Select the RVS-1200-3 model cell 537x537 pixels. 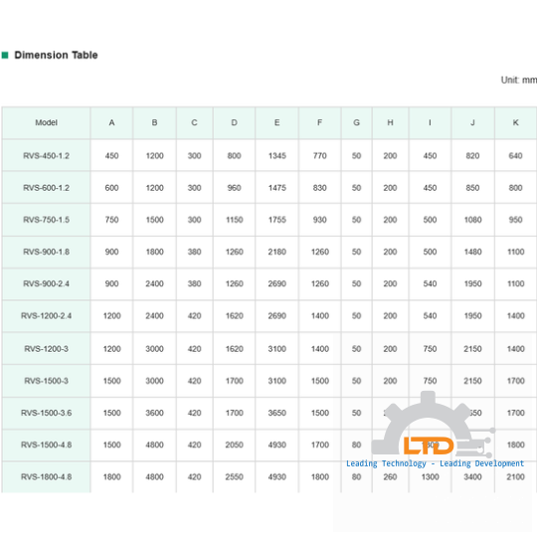coord(46,349)
